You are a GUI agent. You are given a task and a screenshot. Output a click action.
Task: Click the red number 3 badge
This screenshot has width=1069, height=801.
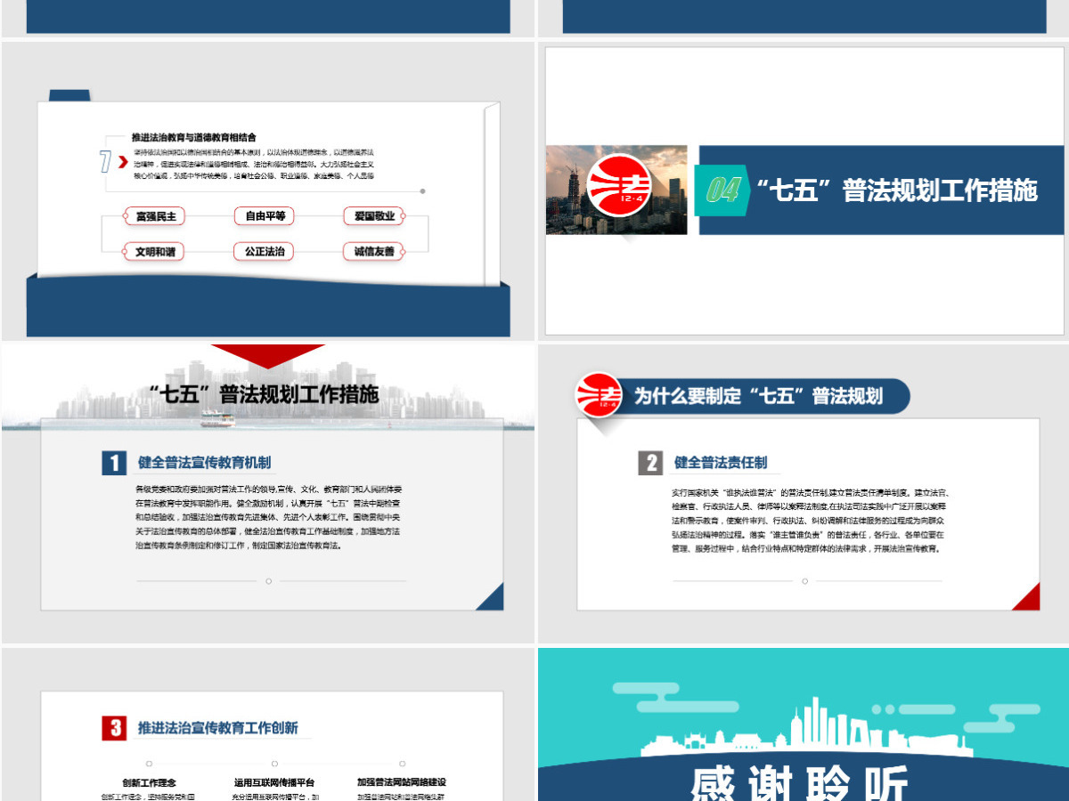click(x=114, y=728)
